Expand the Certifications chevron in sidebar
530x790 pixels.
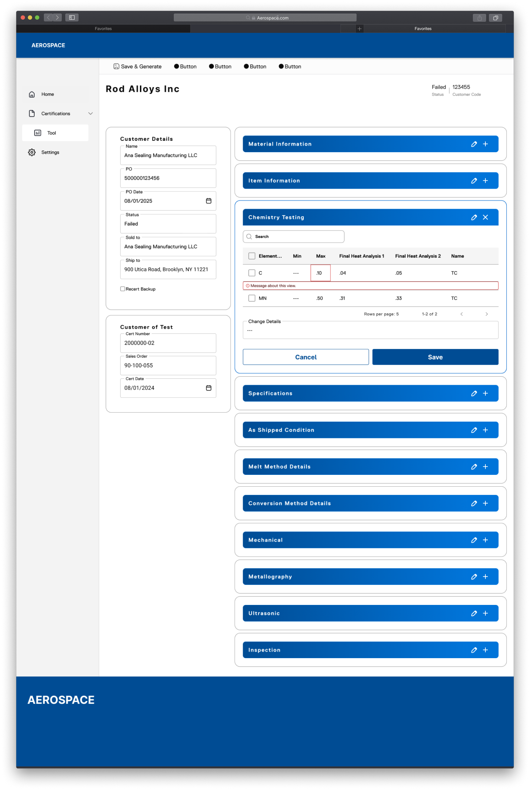[90, 114]
